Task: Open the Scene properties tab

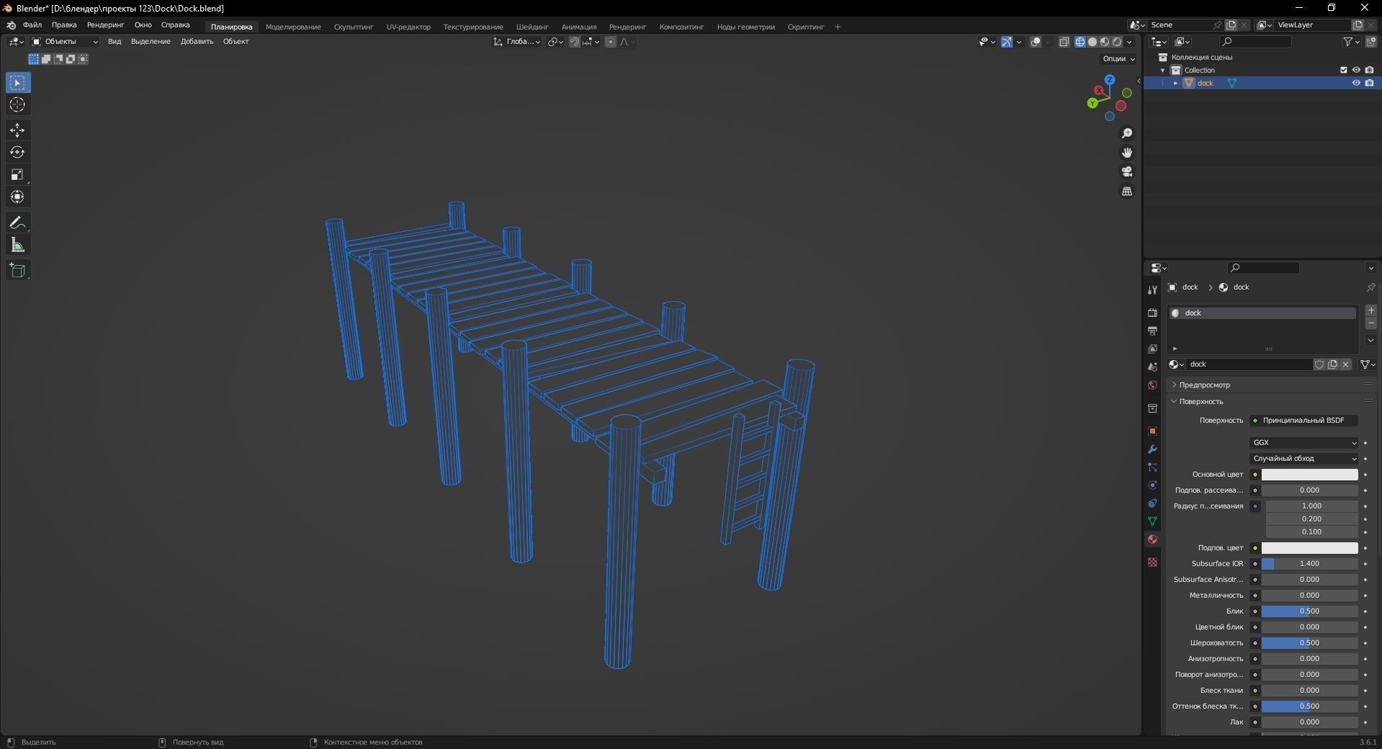Action: [x=1152, y=367]
